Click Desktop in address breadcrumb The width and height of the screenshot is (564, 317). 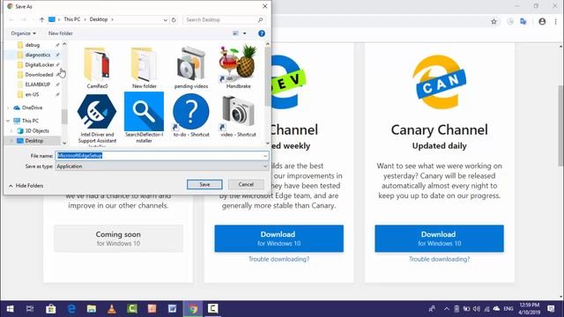coord(99,19)
